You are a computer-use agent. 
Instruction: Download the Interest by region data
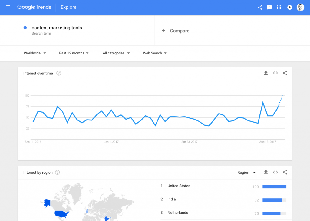click(266, 172)
